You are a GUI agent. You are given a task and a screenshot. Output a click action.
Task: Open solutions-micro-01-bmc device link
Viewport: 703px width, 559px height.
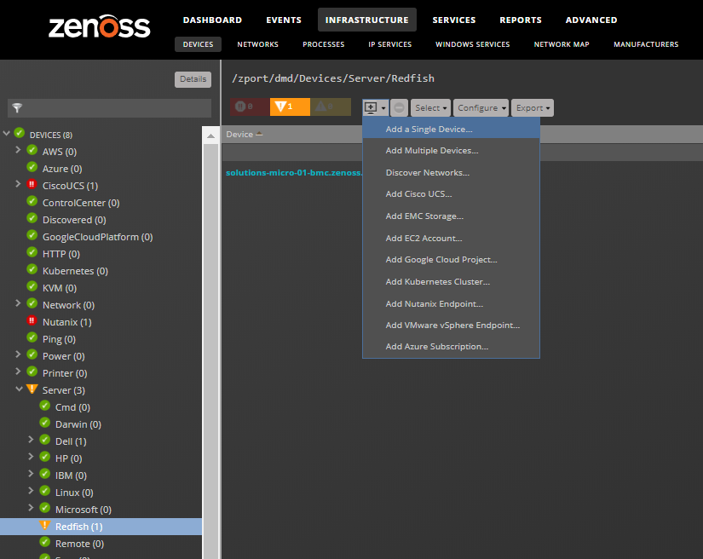[x=294, y=173]
